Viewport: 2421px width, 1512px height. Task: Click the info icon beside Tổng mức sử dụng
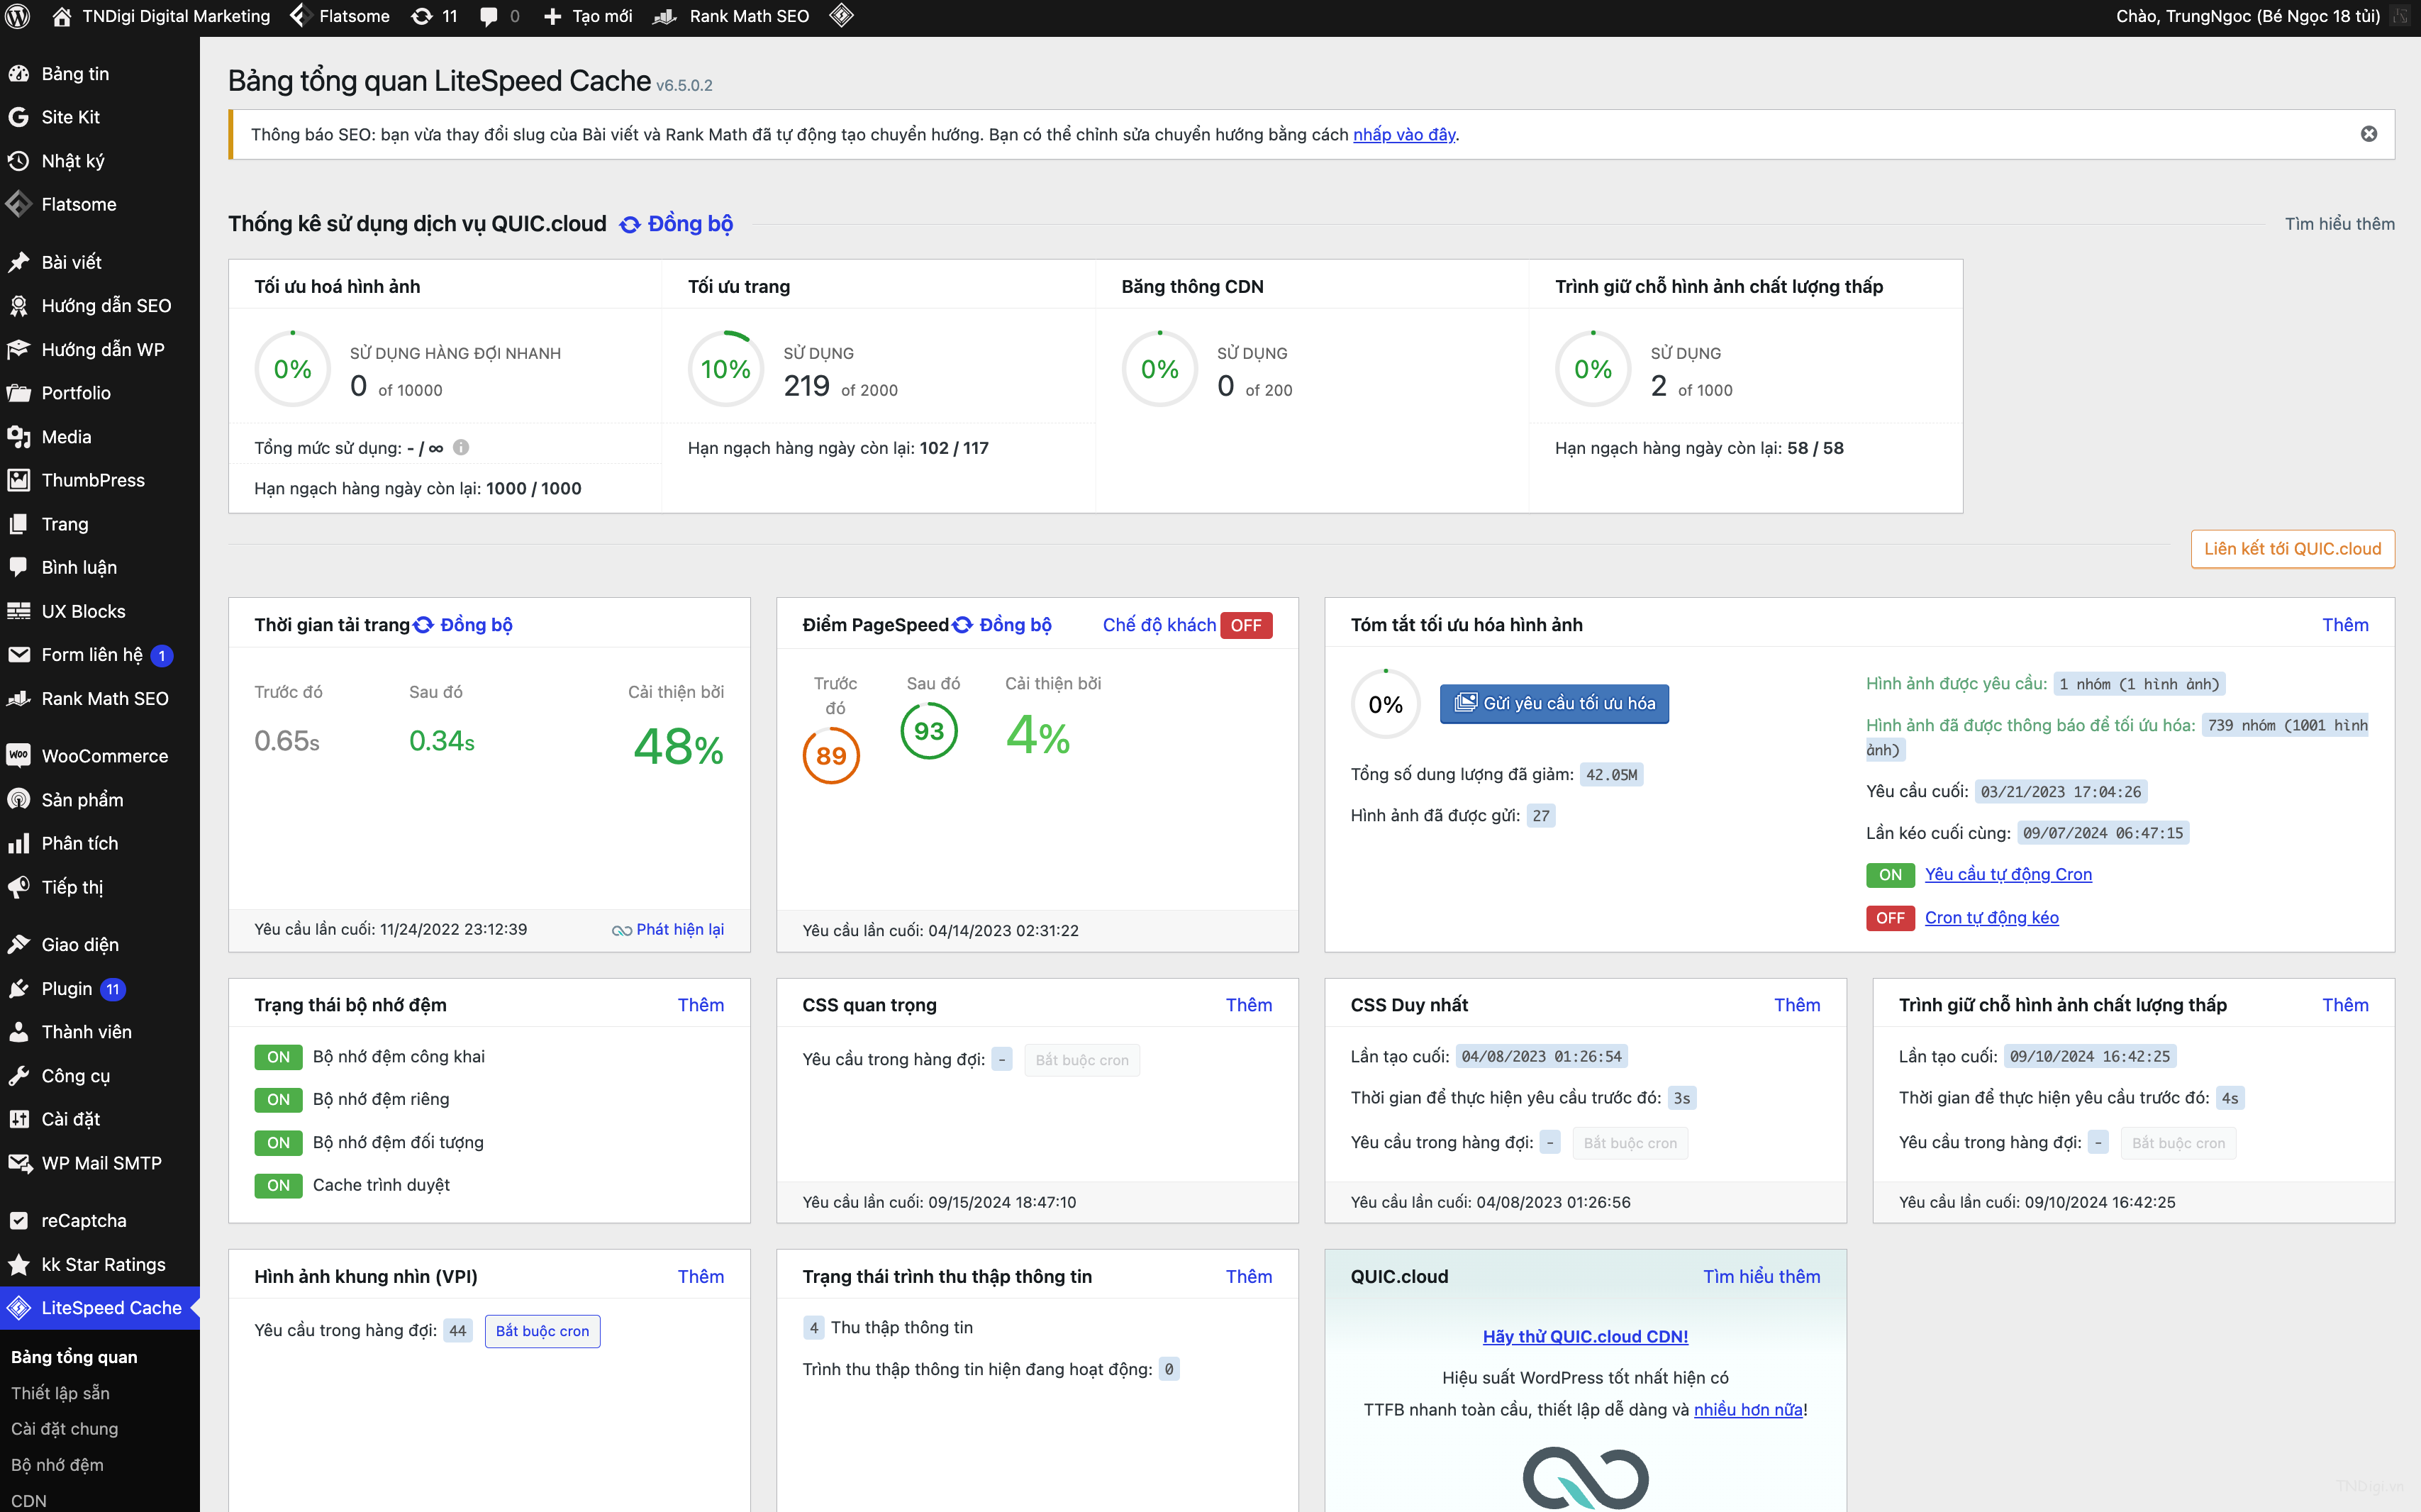(461, 447)
